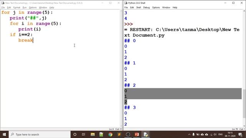Open Options menu in editor window
Image resolution: width=246 pixels, height=138 pixels.
(x=33, y=8)
